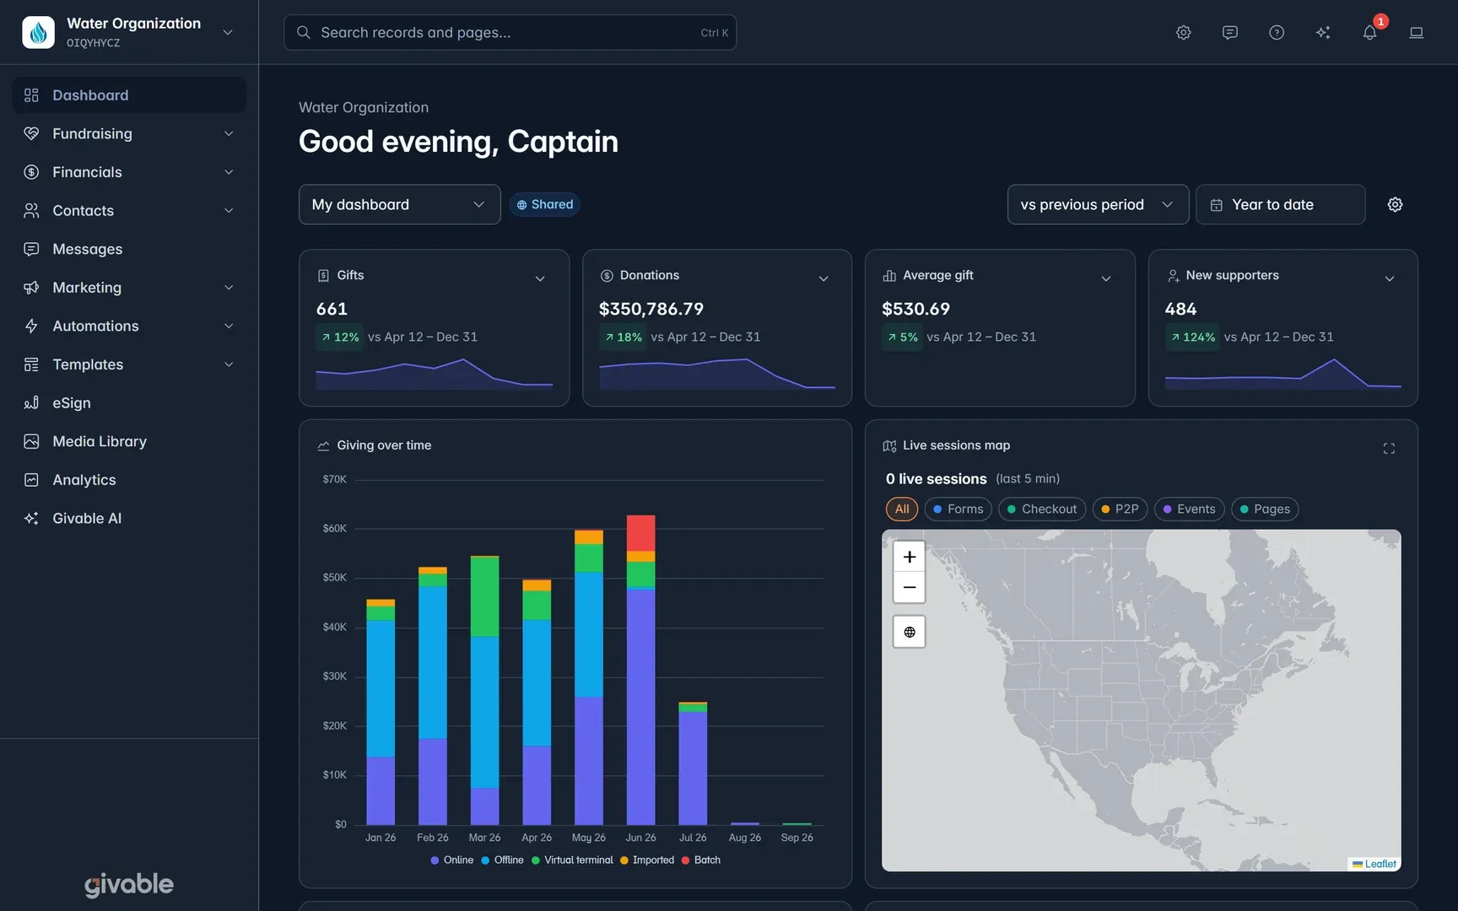Viewport: 1458px width, 911px height.
Task: Toggle the Events session filter
Action: pos(1189,509)
